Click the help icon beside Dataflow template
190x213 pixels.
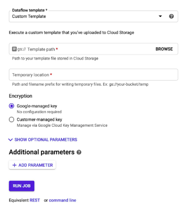(x=171, y=16)
